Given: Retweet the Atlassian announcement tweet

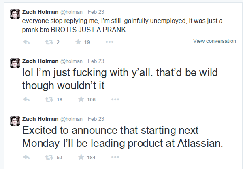Looking at the screenshot, I should (49, 157).
